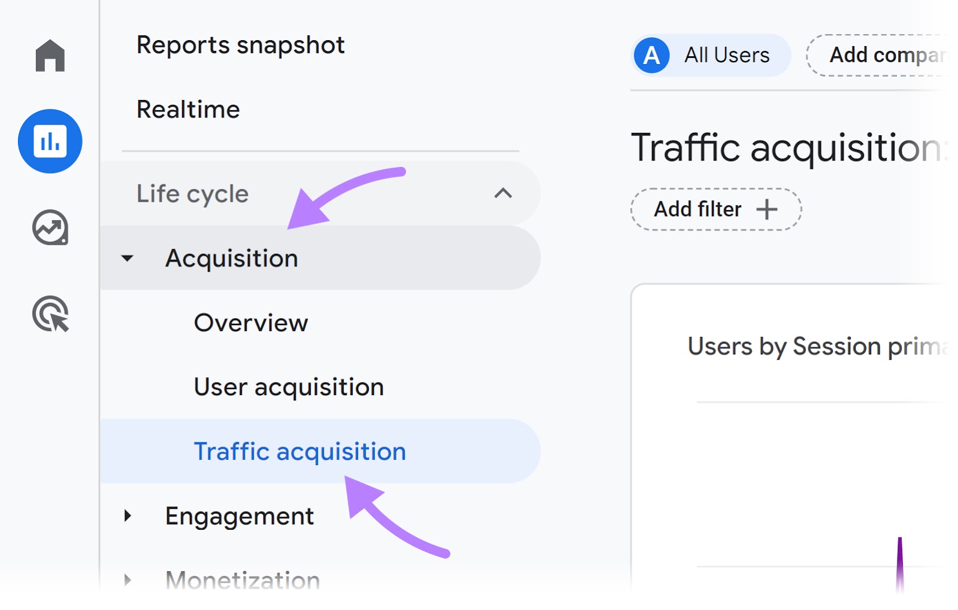This screenshot has height=610, width=958.
Task: Open the Engagement section
Action: tap(239, 517)
